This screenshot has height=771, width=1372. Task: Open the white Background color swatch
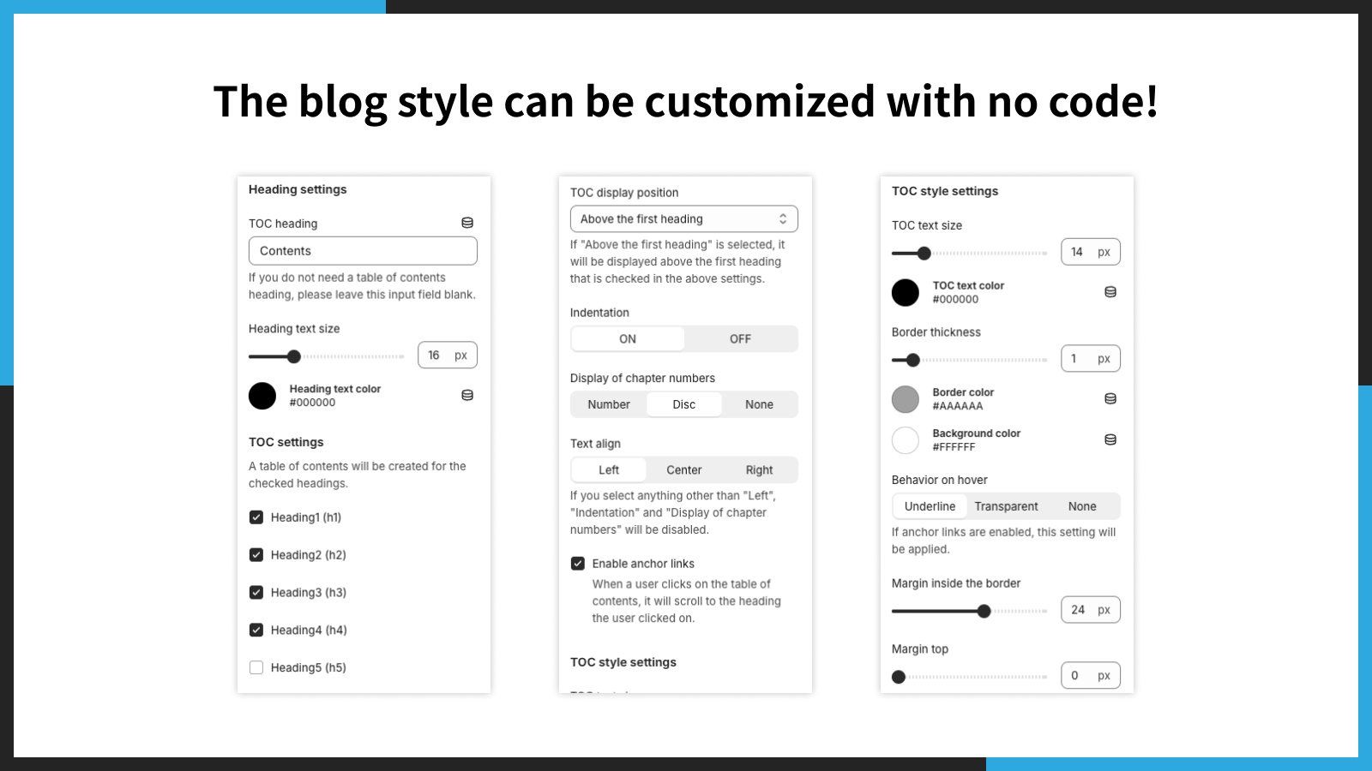click(906, 440)
